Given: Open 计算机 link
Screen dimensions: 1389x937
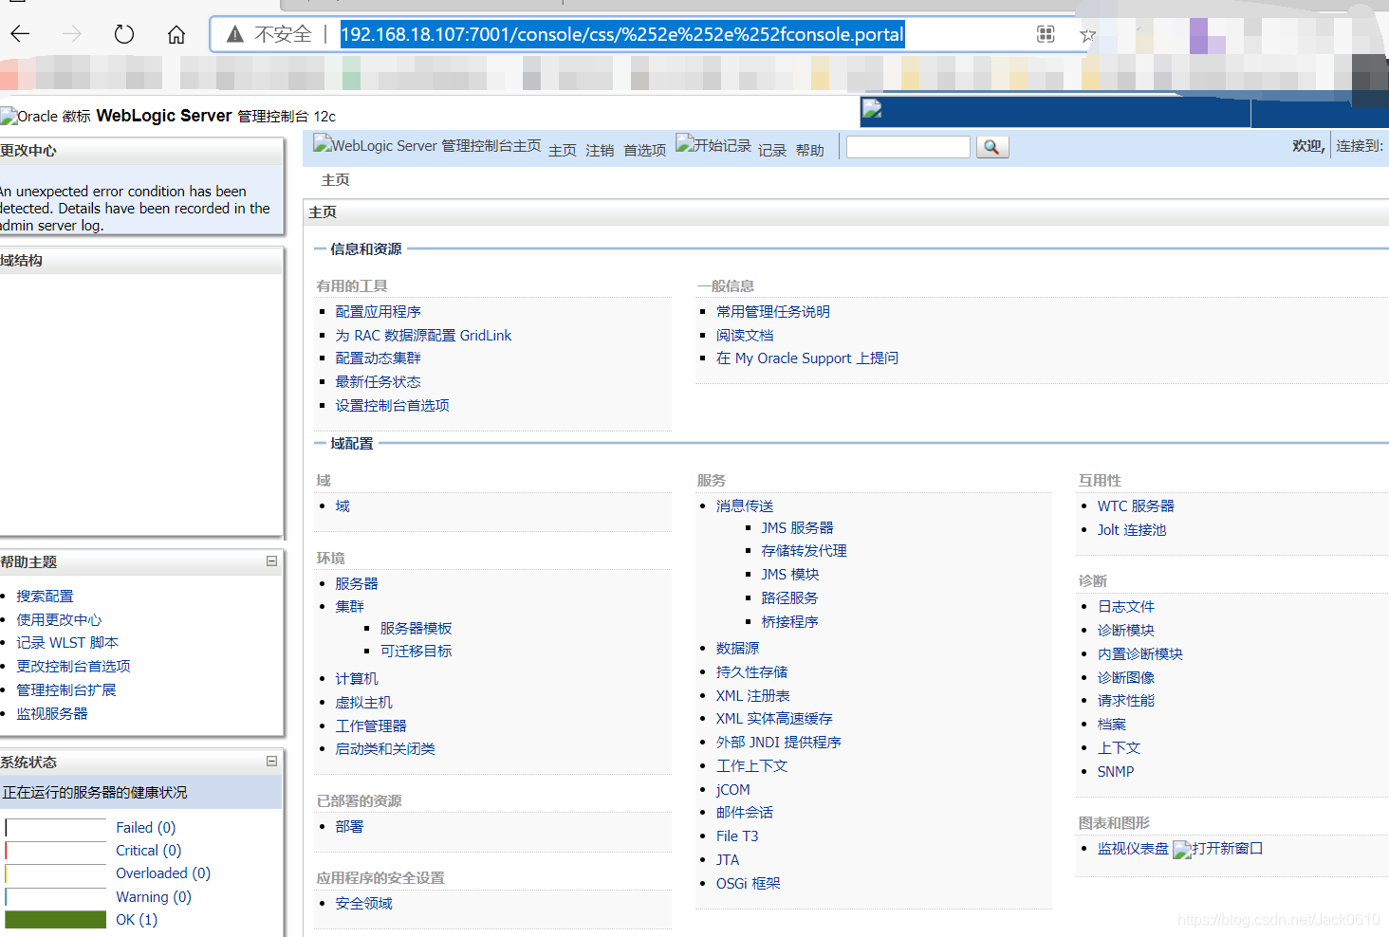Looking at the screenshot, I should [x=357, y=678].
